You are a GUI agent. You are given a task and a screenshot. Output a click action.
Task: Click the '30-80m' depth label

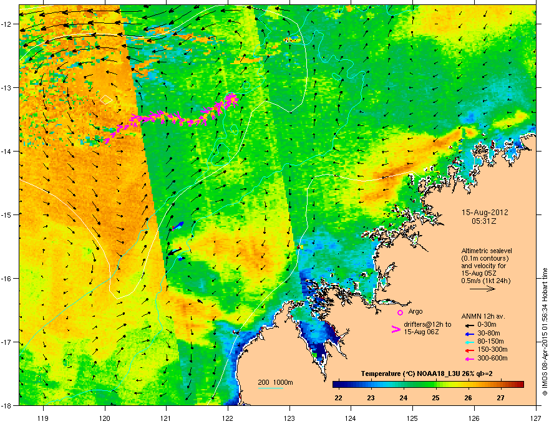pos(488,334)
